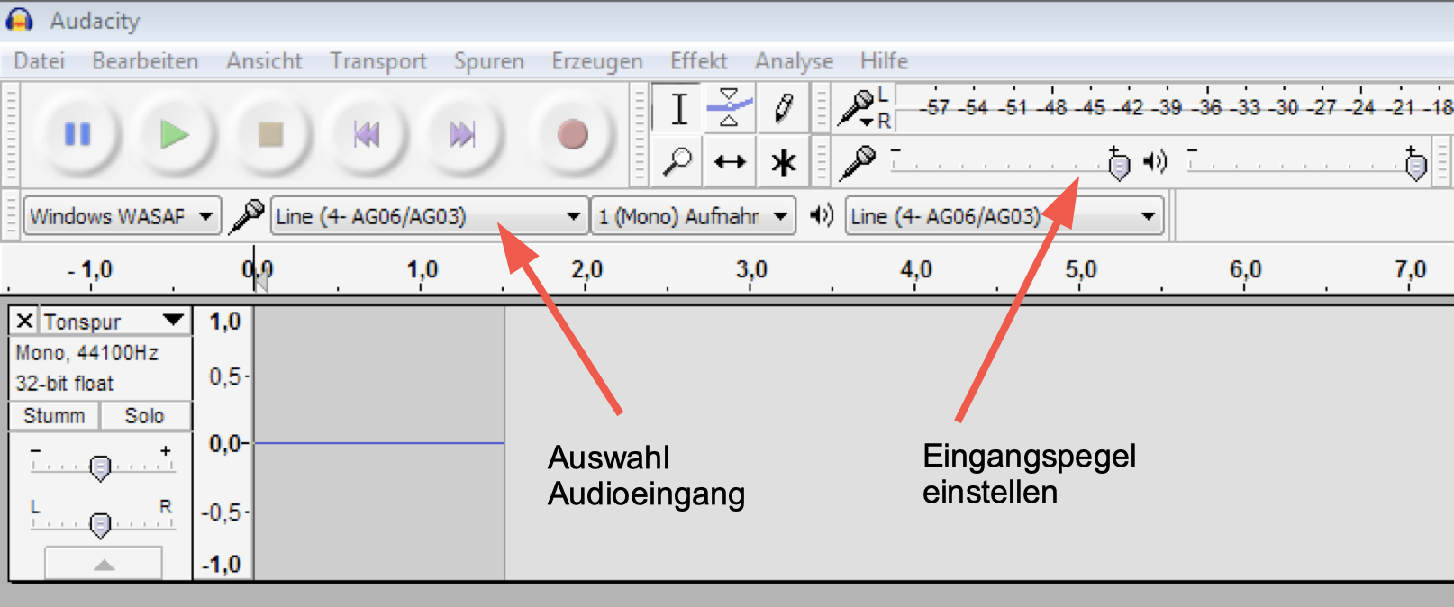Open the Bearbeiten menu
The width and height of the screenshot is (1454, 607).
(145, 61)
